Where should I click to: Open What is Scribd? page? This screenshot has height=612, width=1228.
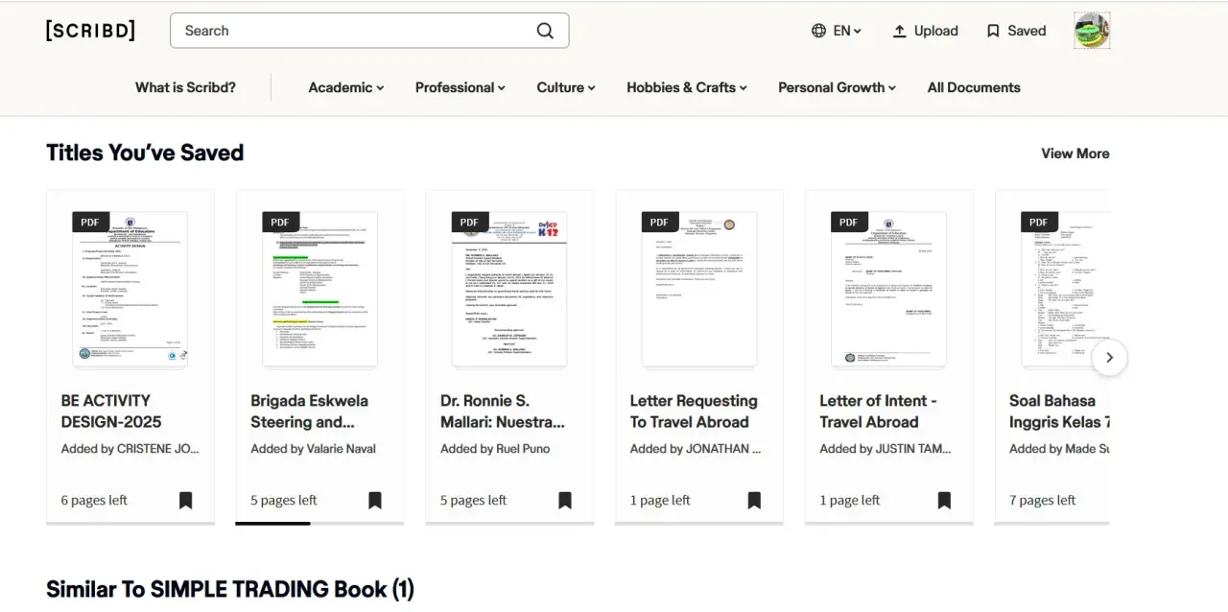(185, 87)
